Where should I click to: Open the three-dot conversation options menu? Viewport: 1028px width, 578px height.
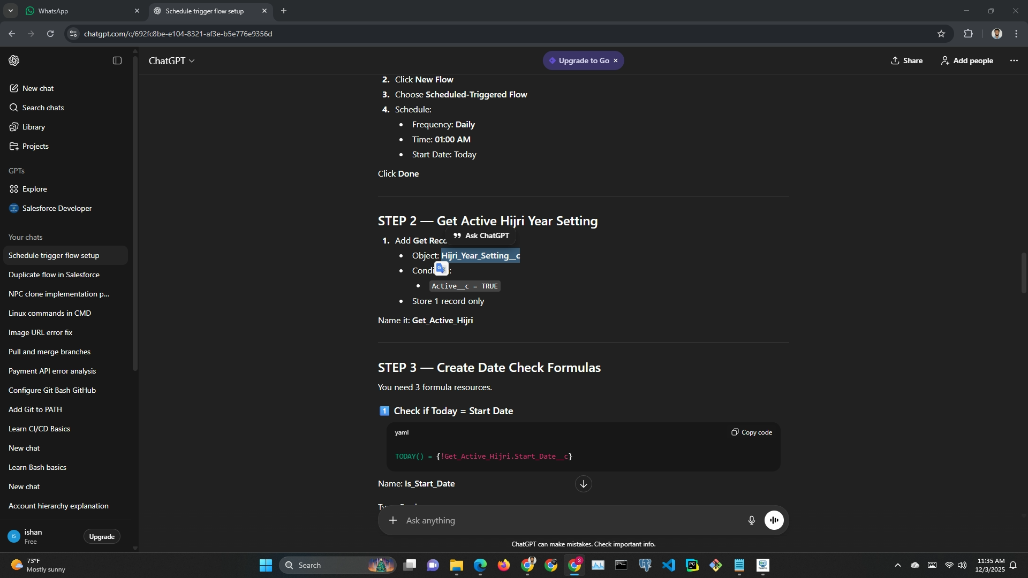[1014, 60]
